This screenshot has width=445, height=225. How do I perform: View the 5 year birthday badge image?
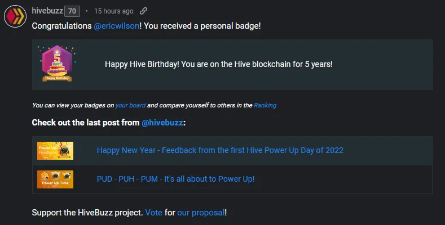(57, 64)
